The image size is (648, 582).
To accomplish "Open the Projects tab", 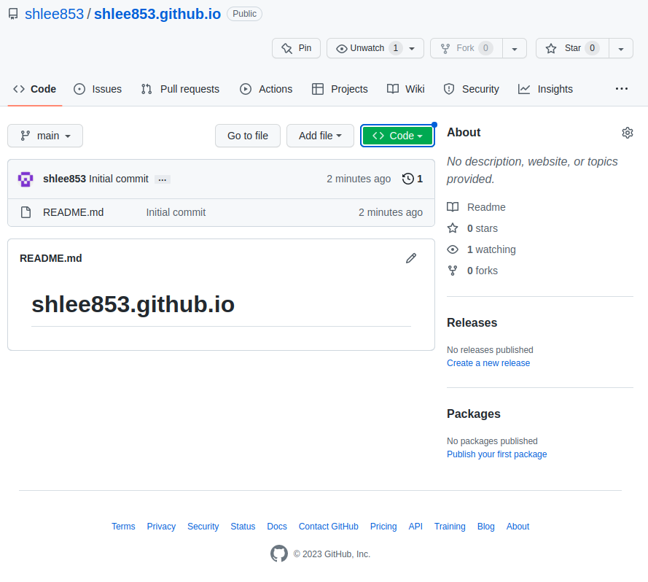I will (340, 89).
